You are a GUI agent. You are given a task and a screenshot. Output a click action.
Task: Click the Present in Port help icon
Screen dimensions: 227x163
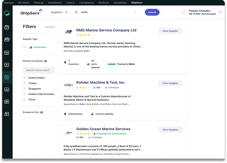pos(42,112)
